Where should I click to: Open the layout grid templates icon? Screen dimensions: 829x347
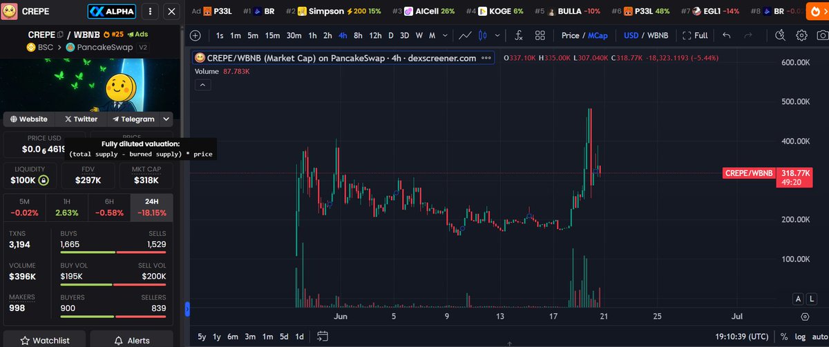point(540,35)
